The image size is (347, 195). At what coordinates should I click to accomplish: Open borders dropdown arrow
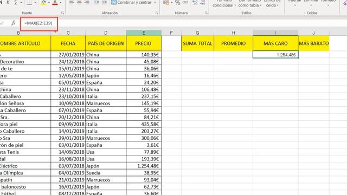pos(35,2)
